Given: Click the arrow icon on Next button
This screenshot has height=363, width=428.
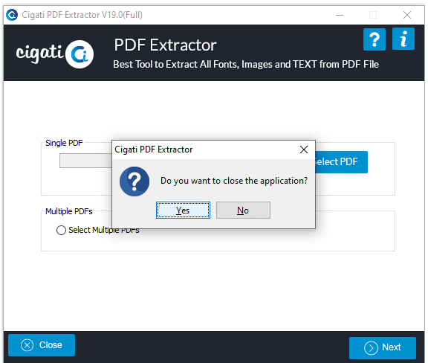Looking at the screenshot, I should (371, 348).
